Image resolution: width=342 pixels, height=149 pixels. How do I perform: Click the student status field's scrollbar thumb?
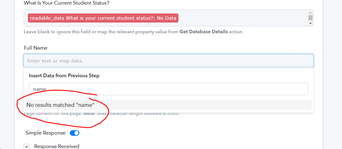click(310, 18)
